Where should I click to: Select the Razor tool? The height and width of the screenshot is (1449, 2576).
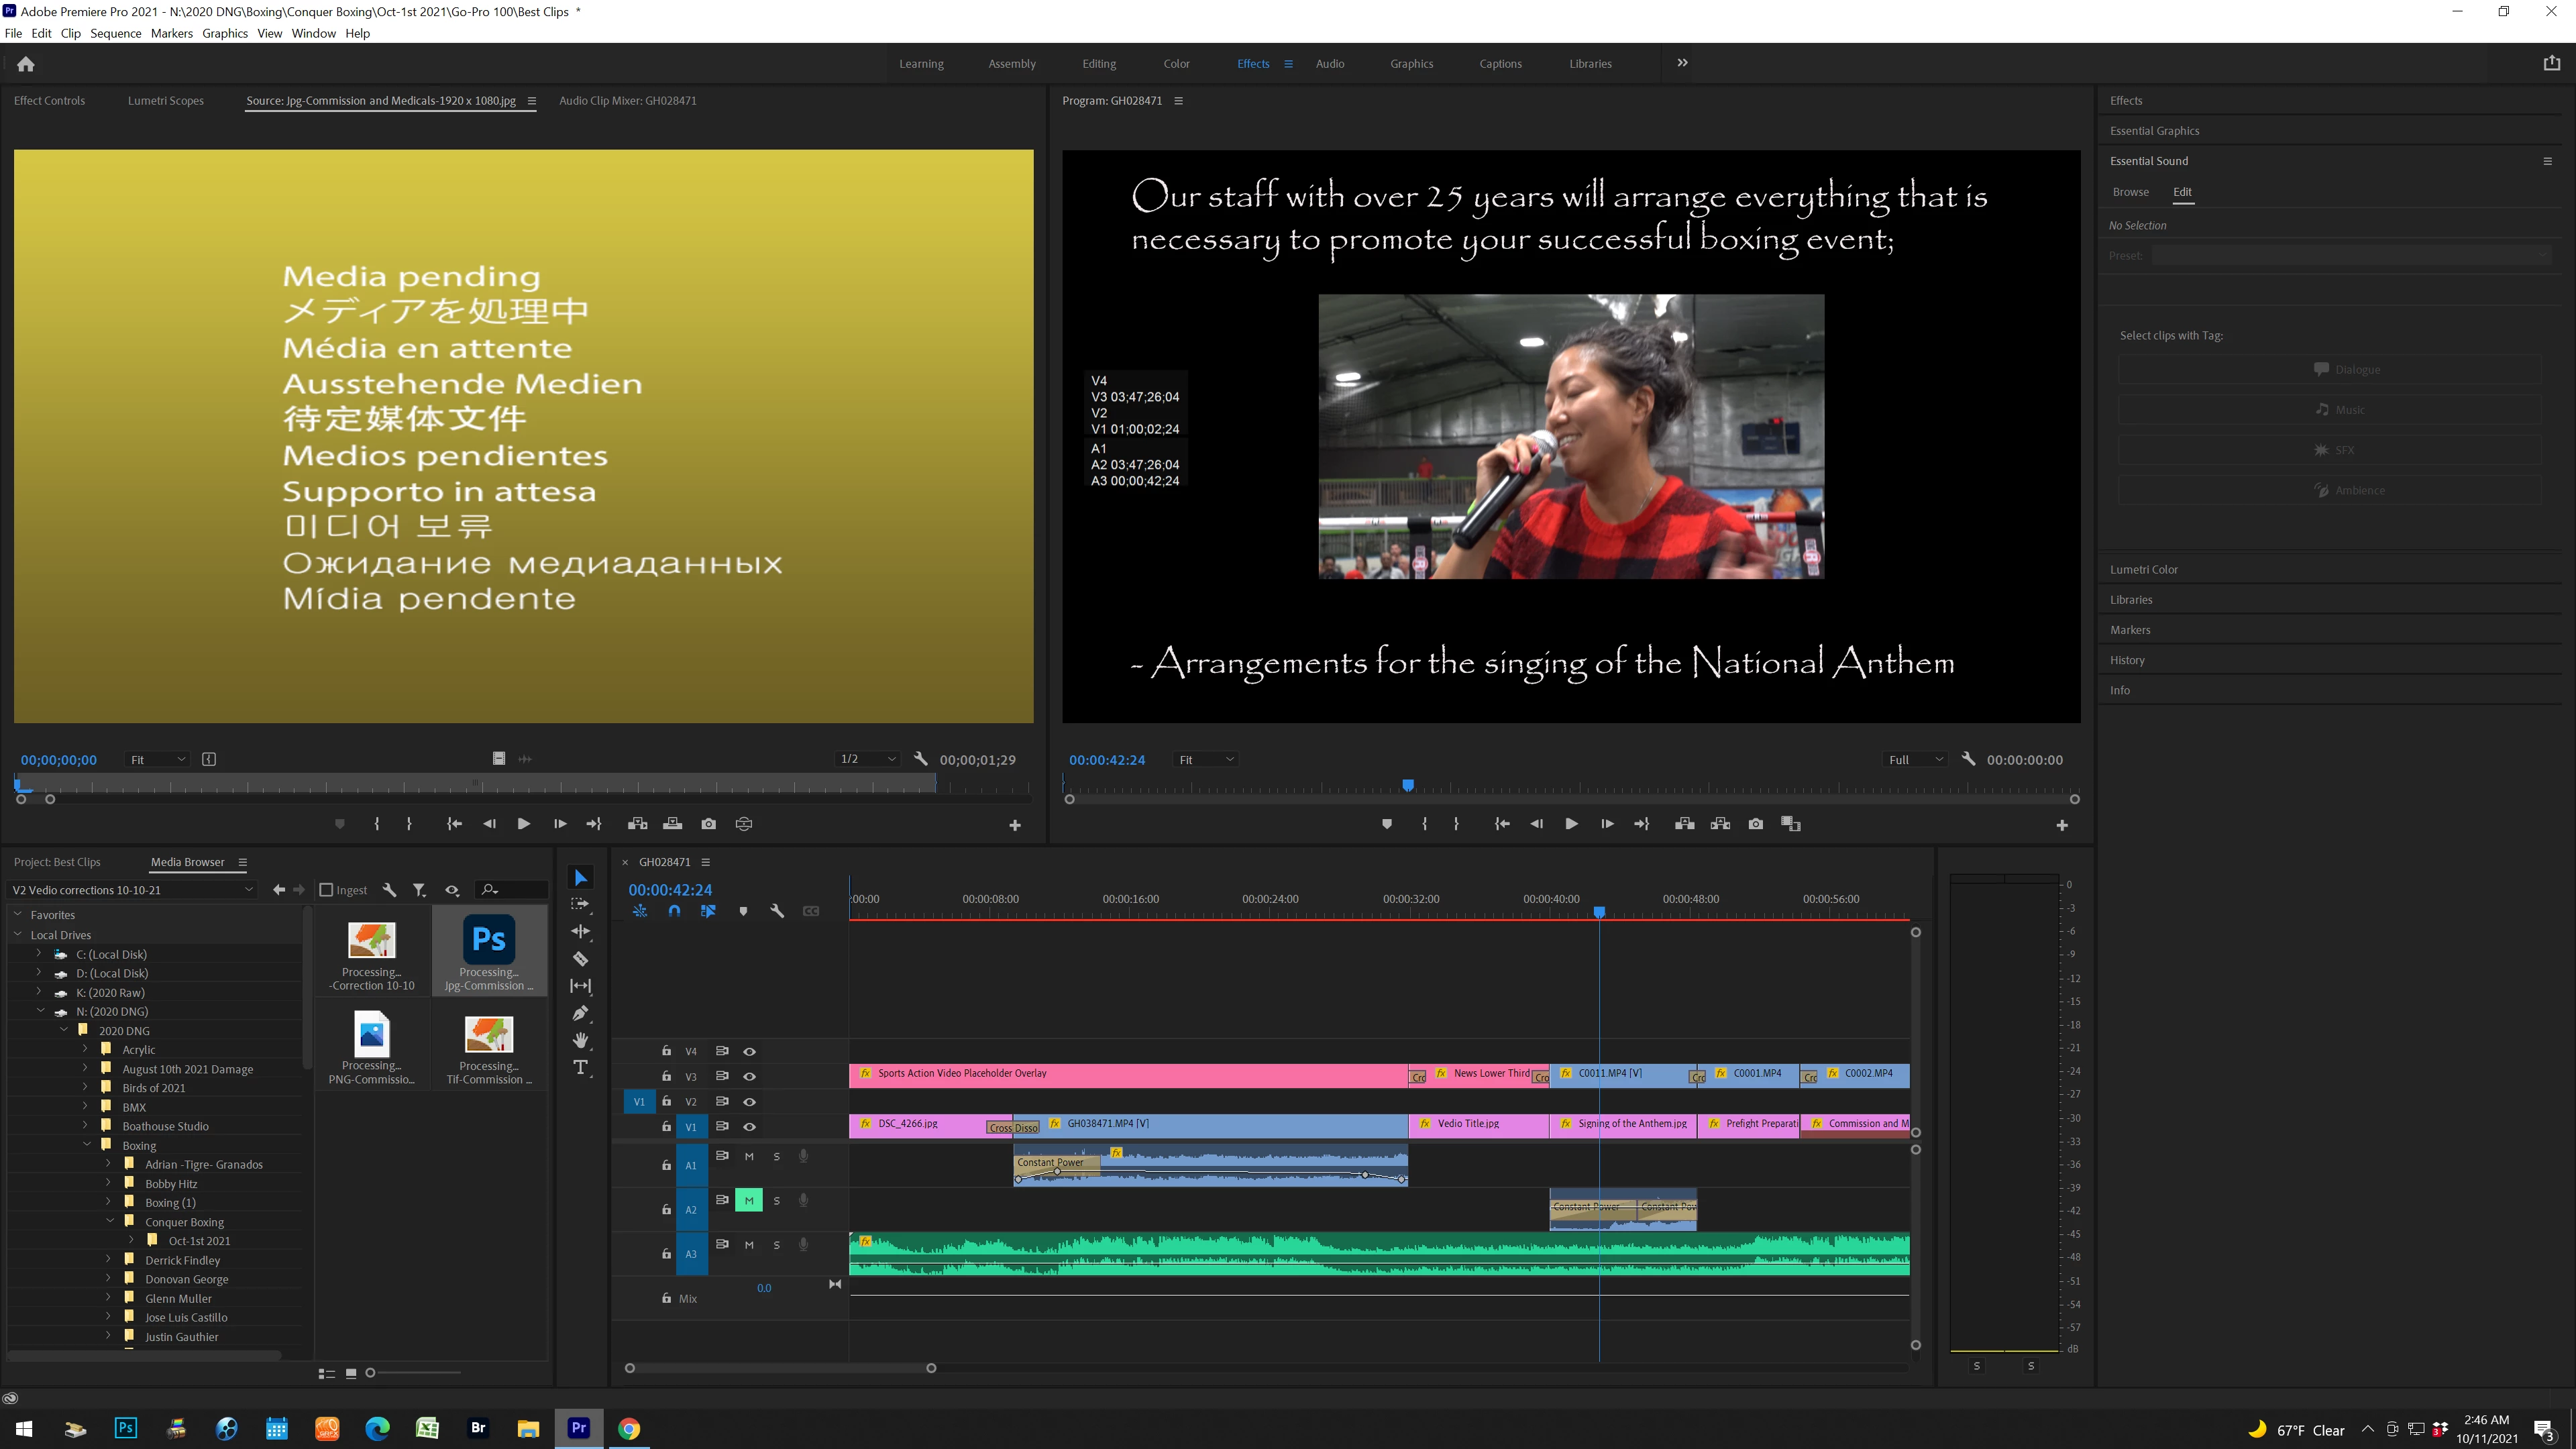pyautogui.click(x=580, y=958)
